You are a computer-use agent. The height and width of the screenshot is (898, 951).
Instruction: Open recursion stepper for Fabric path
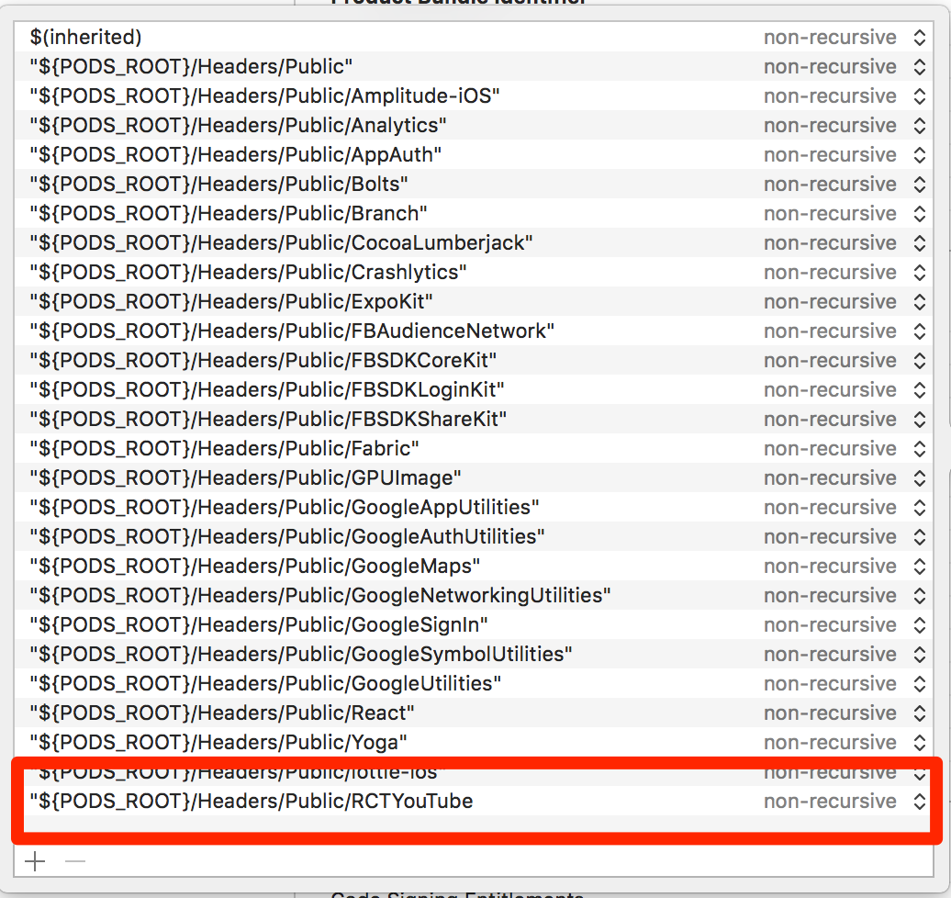[x=920, y=448]
